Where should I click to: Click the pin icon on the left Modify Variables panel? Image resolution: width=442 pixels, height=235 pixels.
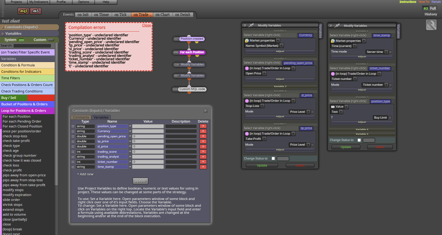tap(251, 25)
